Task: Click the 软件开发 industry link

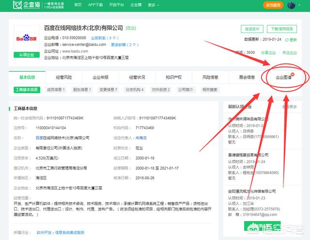Action: pyautogui.click(x=44, y=232)
